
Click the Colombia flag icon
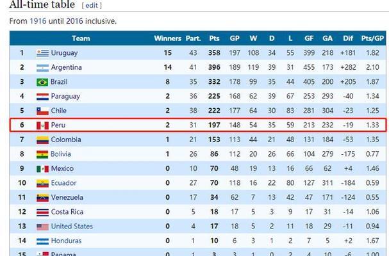42,140
